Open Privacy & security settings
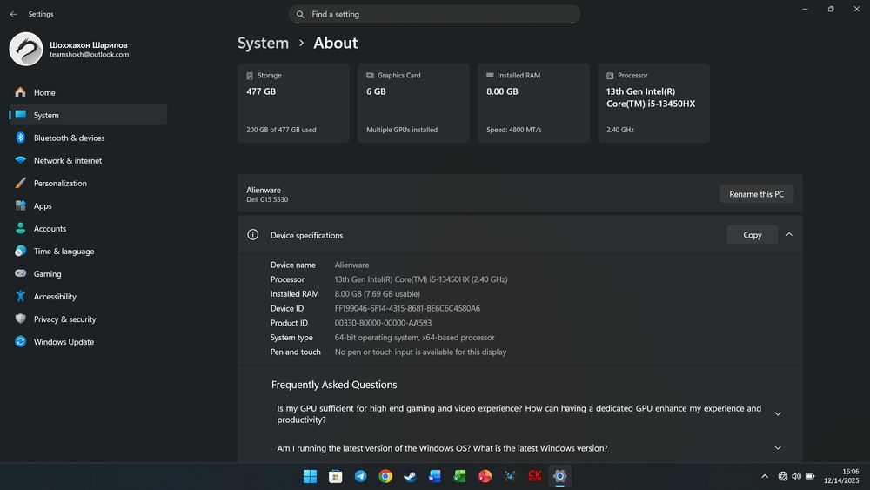 [88, 319]
